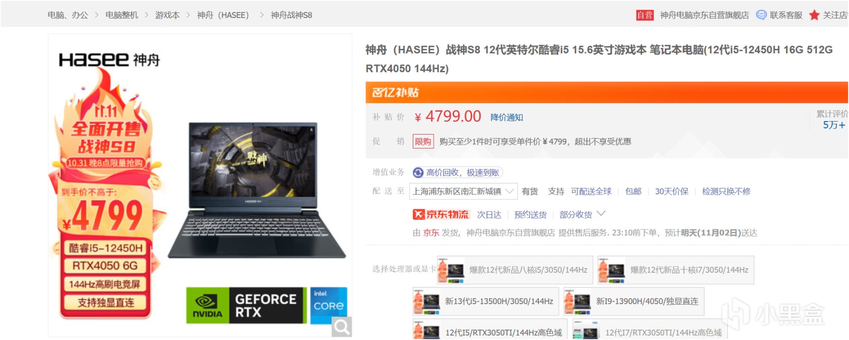
Task: Select 新I9-13900H/4050/独显直连 configuration
Action: tap(634, 301)
